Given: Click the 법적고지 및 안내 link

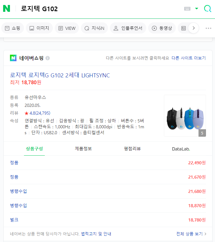Looking at the screenshot, I should (96, 234).
